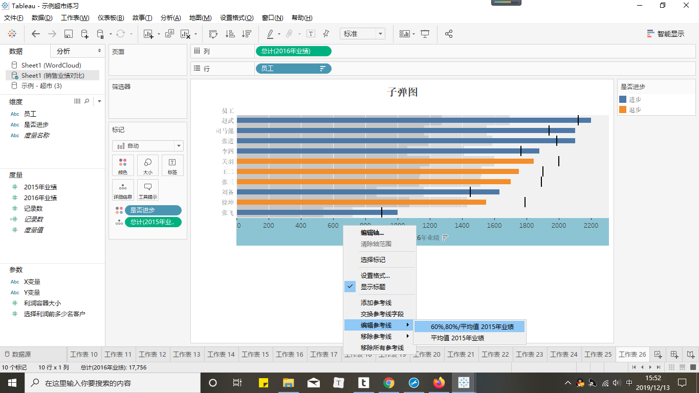Click the show/hide cards icon
The width and height of the screenshot is (699, 393).
[405, 34]
